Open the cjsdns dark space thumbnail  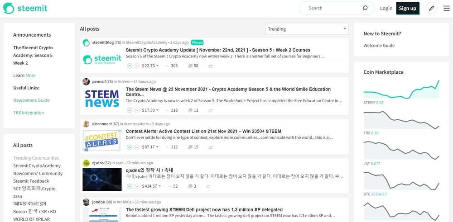(x=102, y=179)
